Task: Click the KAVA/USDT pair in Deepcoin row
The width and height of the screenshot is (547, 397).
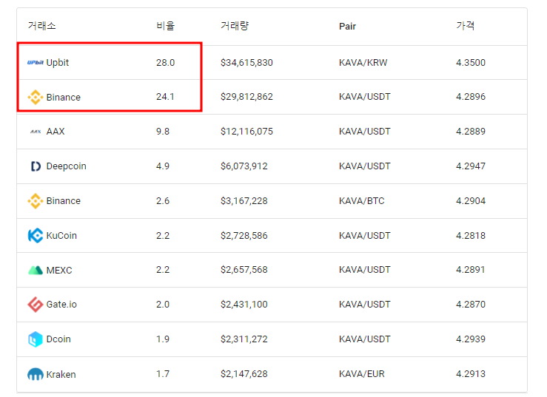Action: [x=365, y=166]
